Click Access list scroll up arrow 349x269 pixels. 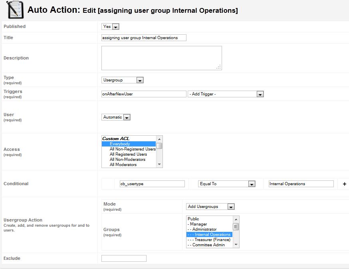click(159, 139)
